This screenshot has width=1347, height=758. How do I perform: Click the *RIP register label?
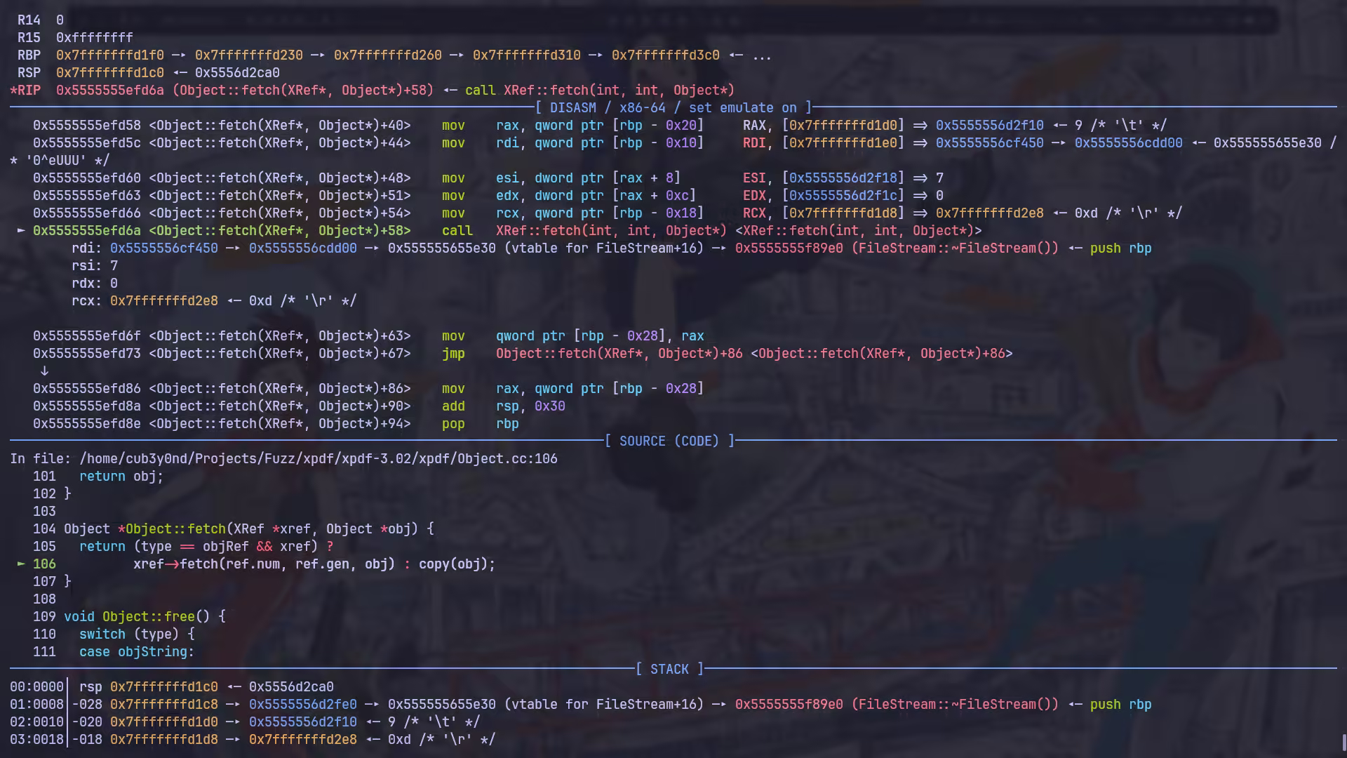[x=26, y=91]
